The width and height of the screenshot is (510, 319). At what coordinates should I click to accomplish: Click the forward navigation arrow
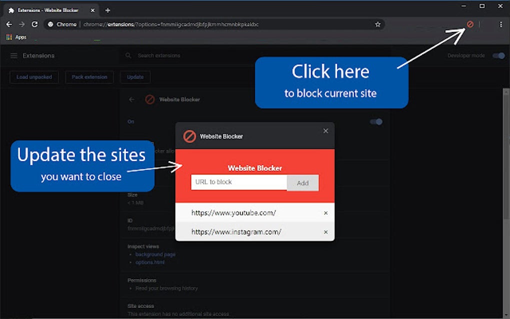point(21,23)
